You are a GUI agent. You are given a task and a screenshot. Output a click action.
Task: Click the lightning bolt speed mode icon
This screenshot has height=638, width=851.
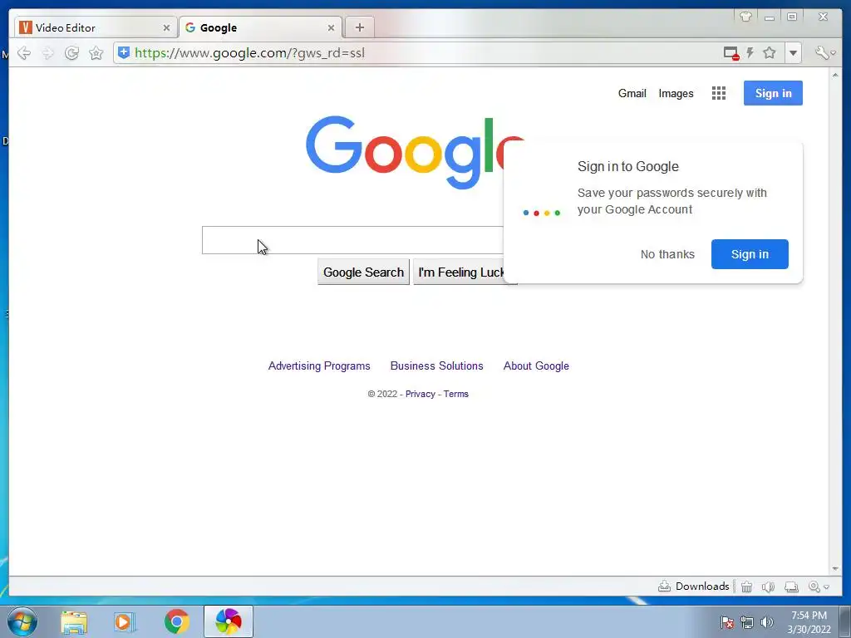click(x=750, y=52)
